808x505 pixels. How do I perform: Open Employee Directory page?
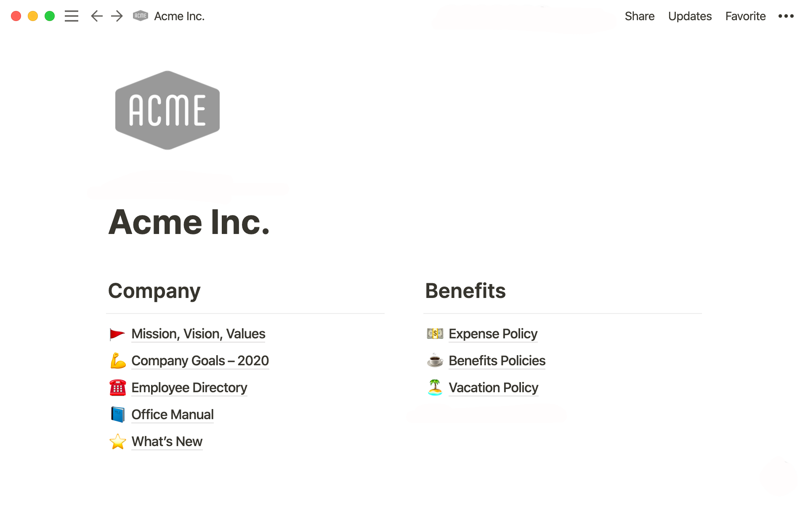click(x=189, y=387)
